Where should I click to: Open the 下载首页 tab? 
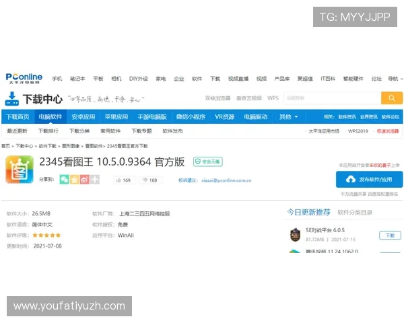(18, 117)
